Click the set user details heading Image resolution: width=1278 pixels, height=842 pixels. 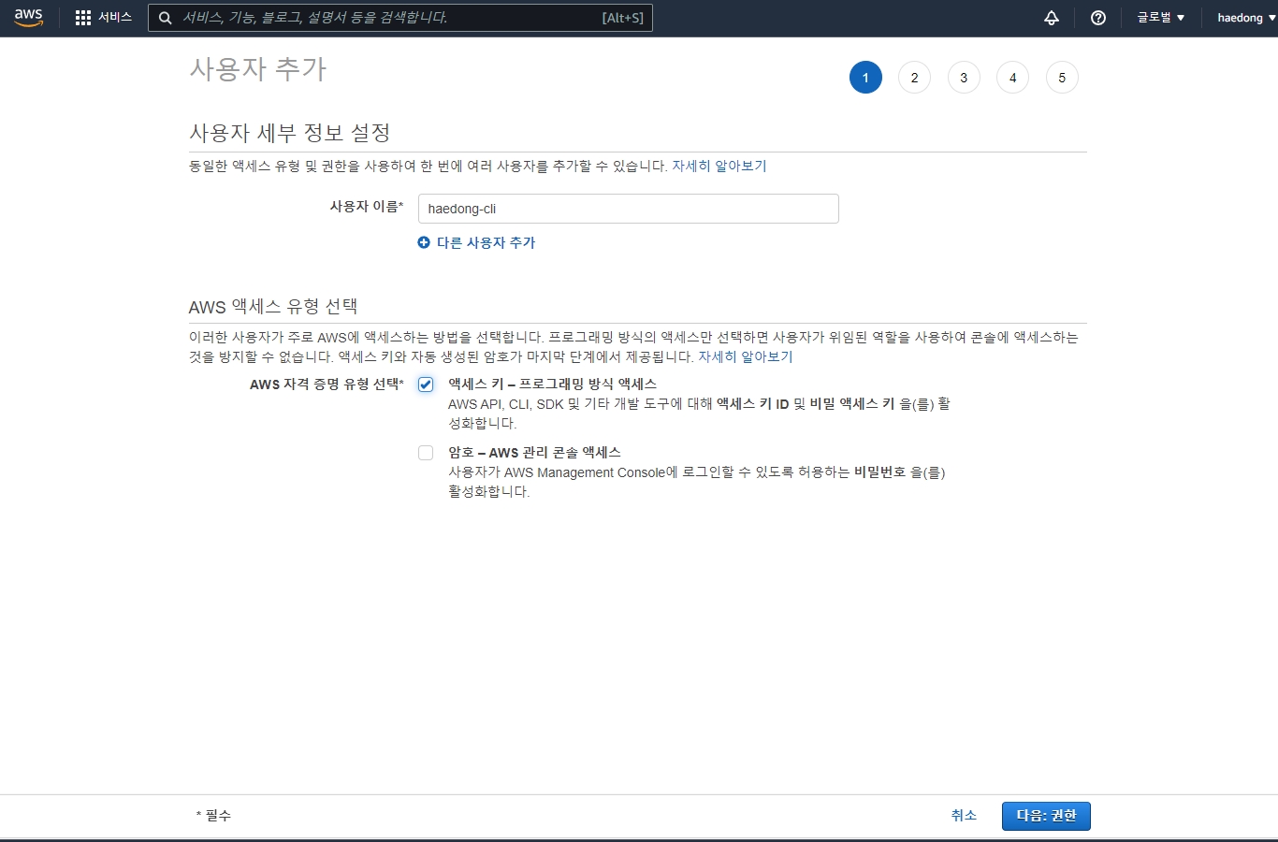point(290,133)
